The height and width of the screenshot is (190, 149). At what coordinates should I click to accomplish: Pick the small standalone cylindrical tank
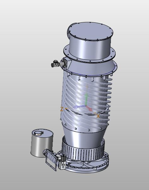(42, 143)
